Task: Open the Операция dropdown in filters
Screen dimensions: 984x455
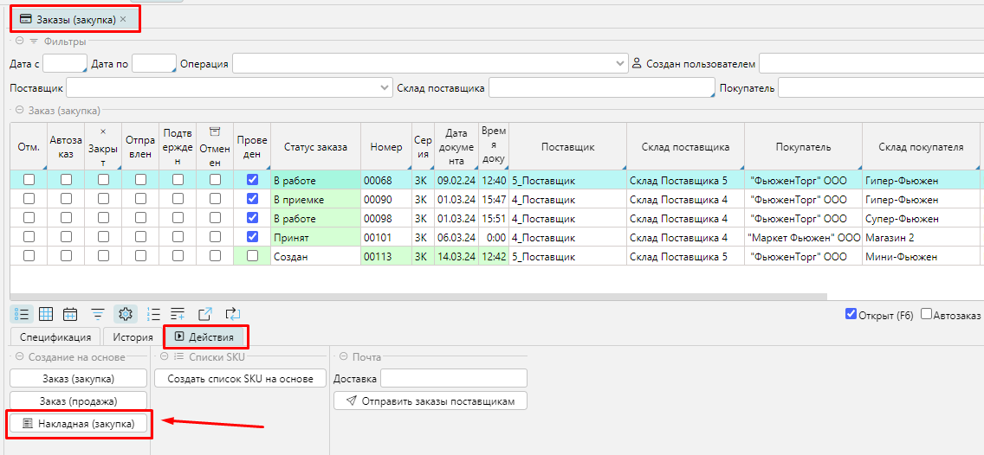Action: (620, 64)
